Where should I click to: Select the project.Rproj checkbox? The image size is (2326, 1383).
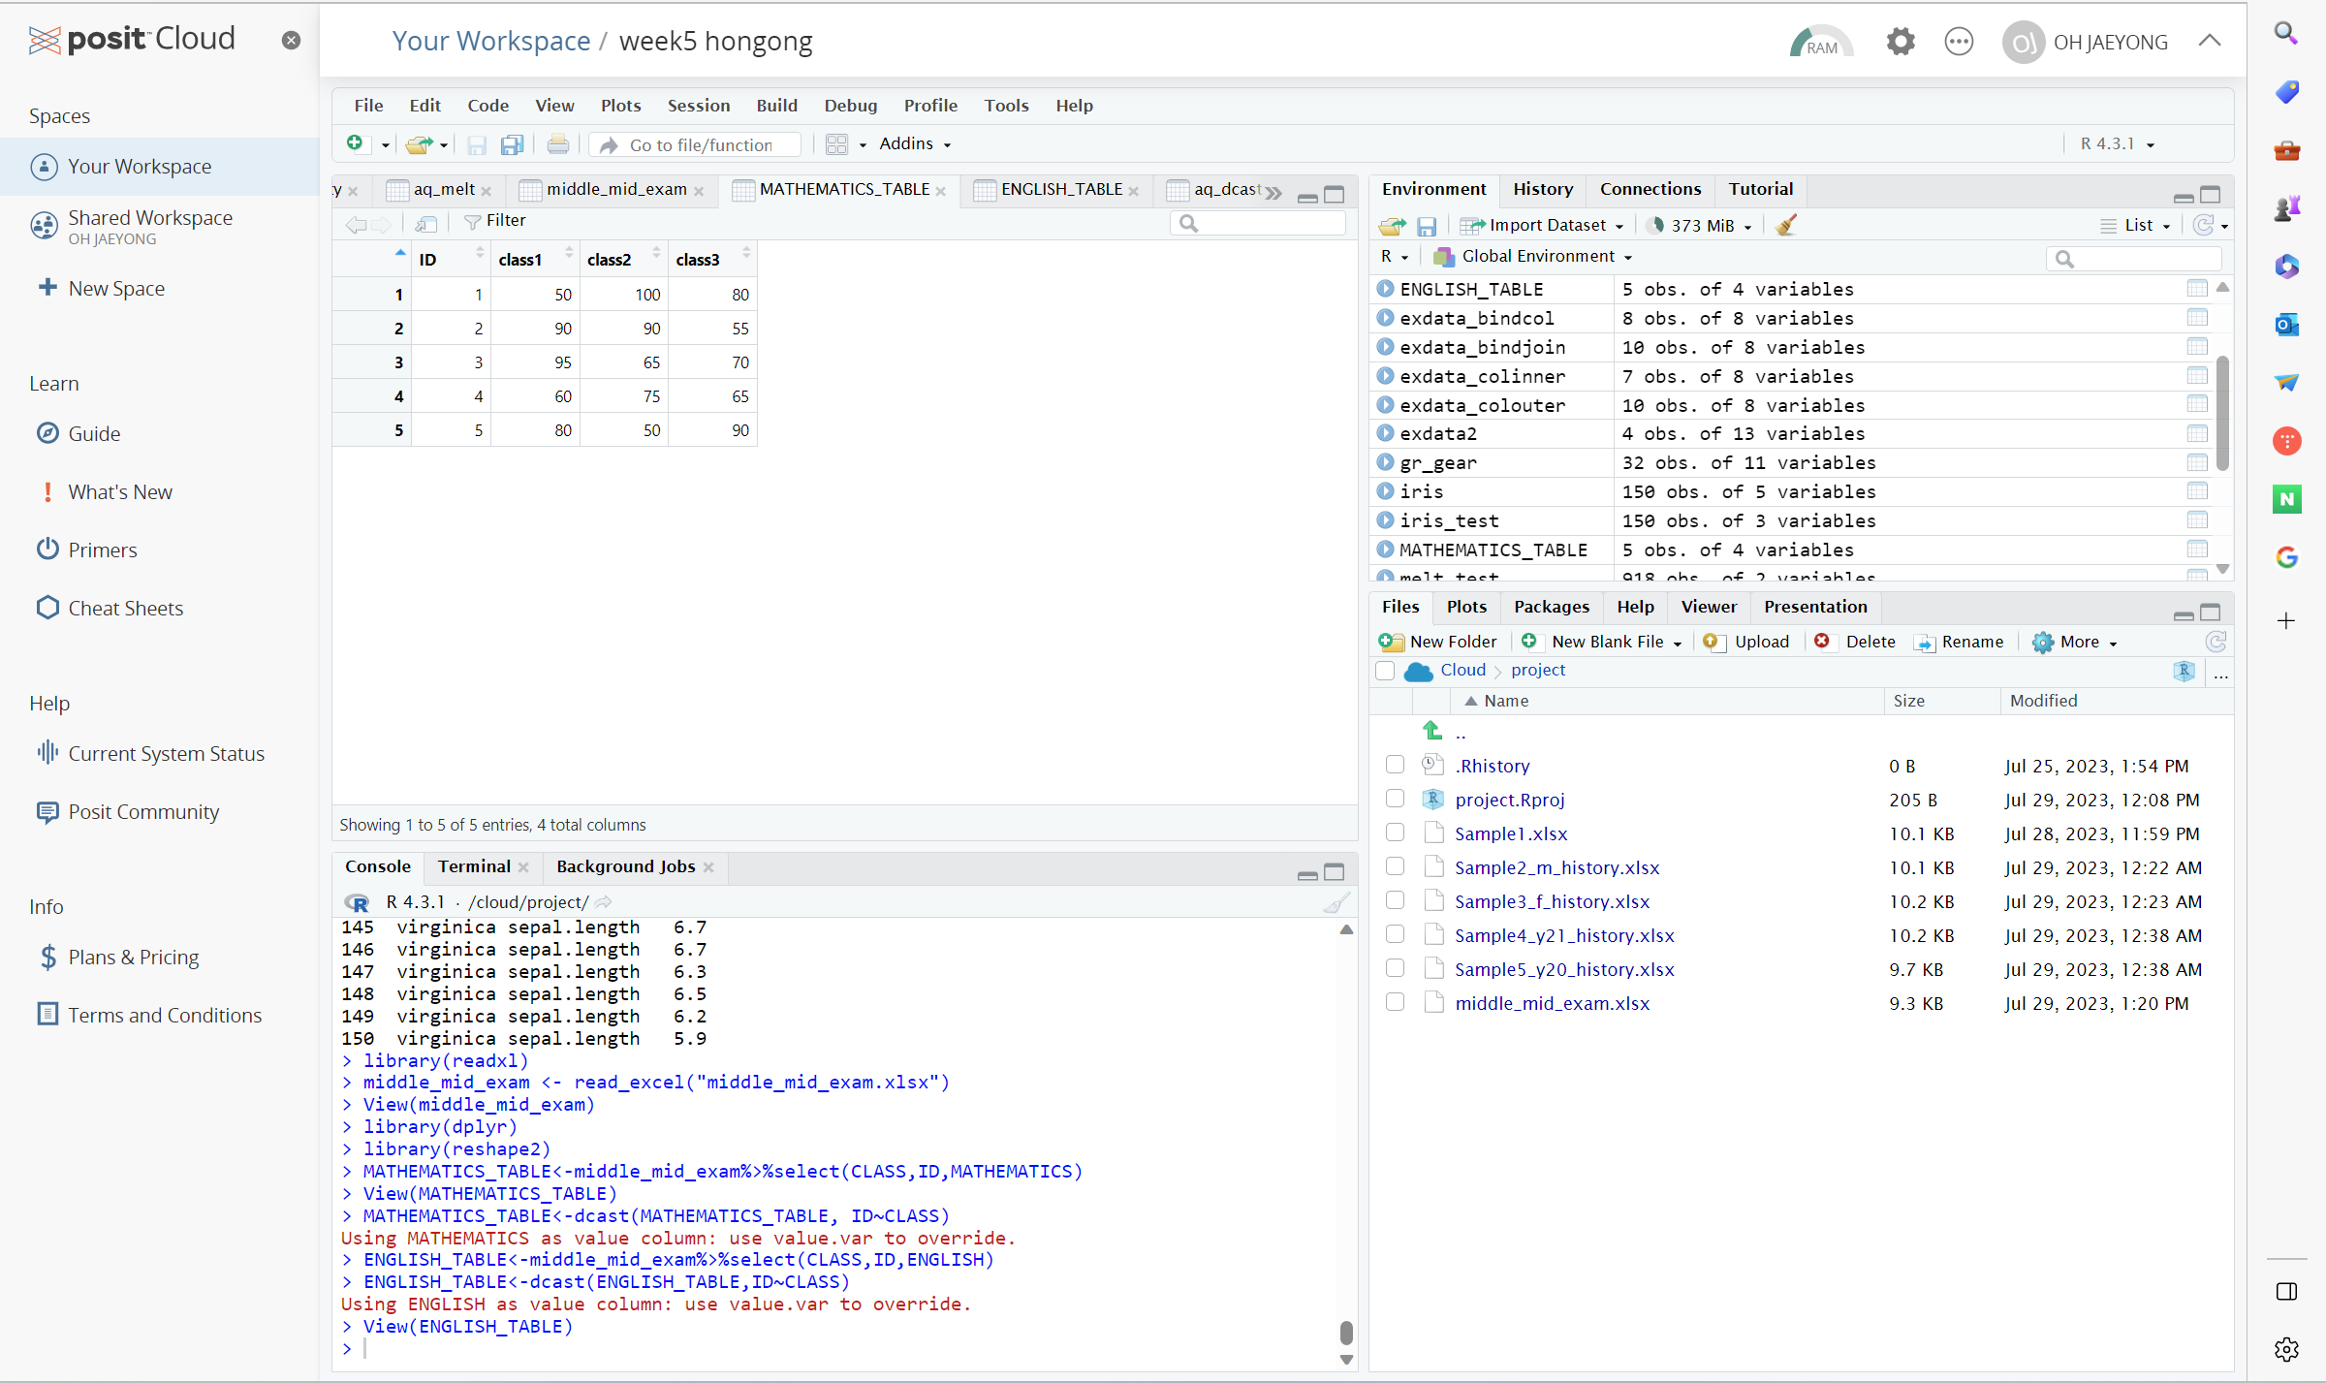1395,799
